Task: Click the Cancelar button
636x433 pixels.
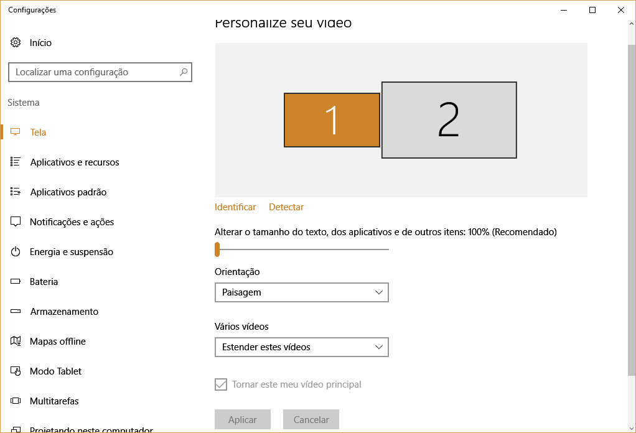Action: pyautogui.click(x=311, y=419)
